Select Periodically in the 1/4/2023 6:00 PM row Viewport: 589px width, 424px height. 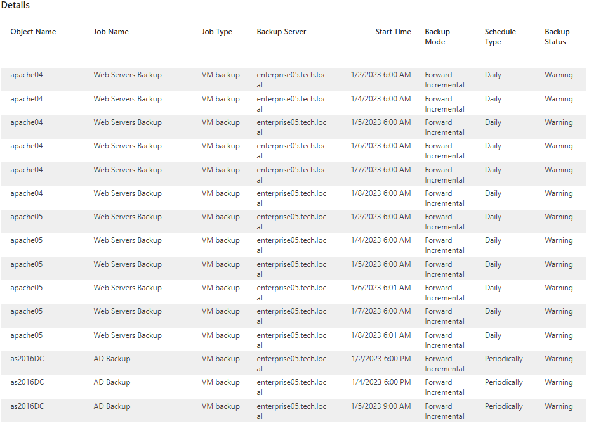tap(504, 382)
